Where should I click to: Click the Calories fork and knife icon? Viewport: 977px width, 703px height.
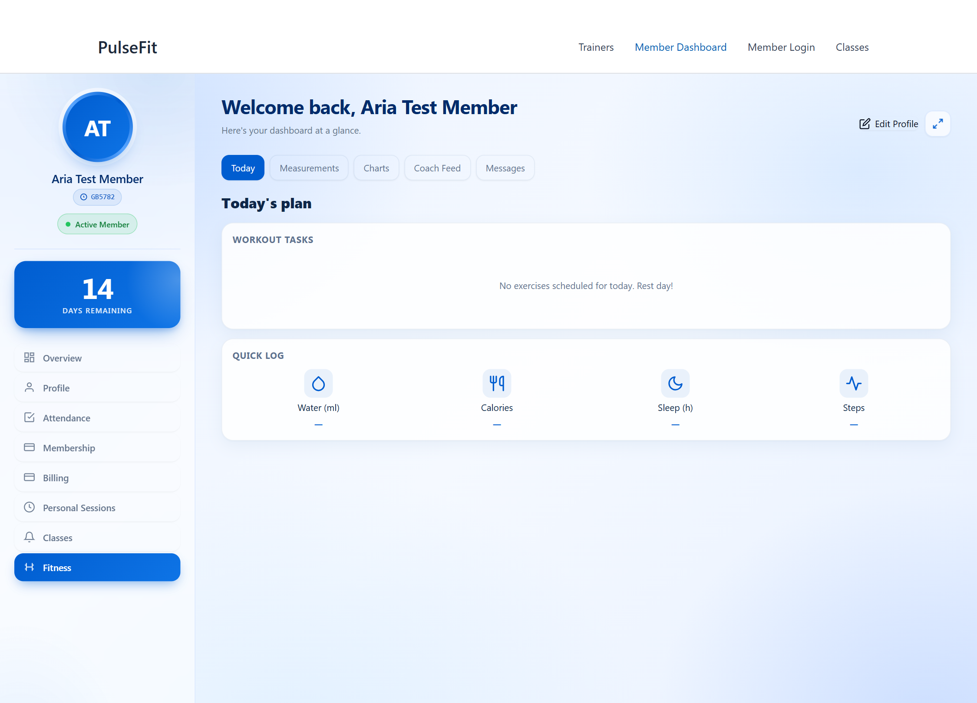(x=497, y=383)
